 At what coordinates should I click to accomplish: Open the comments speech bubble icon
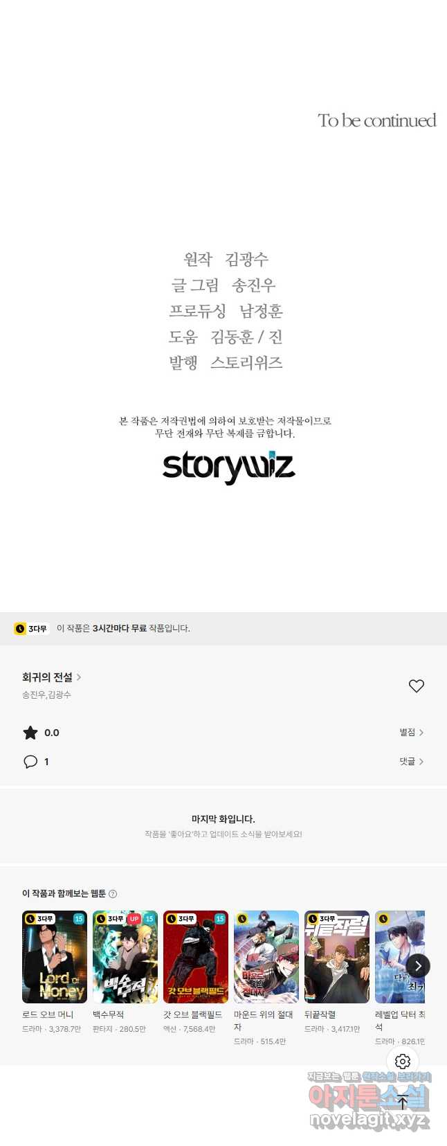[x=30, y=762]
